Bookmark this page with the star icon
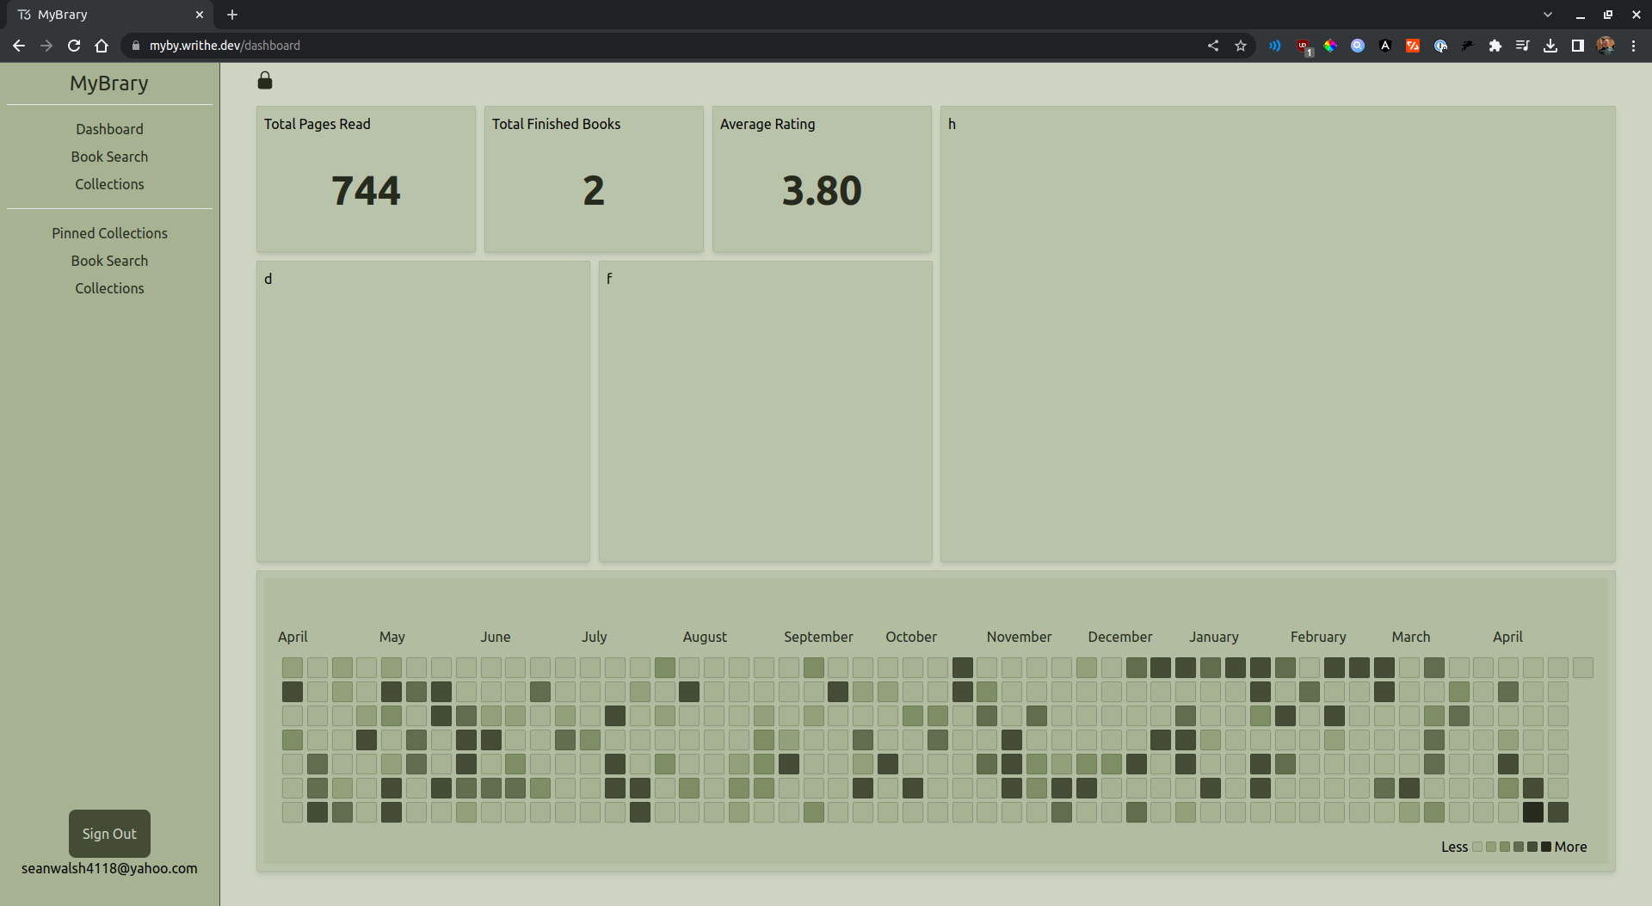Viewport: 1652px width, 906px height. [1241, 46]
